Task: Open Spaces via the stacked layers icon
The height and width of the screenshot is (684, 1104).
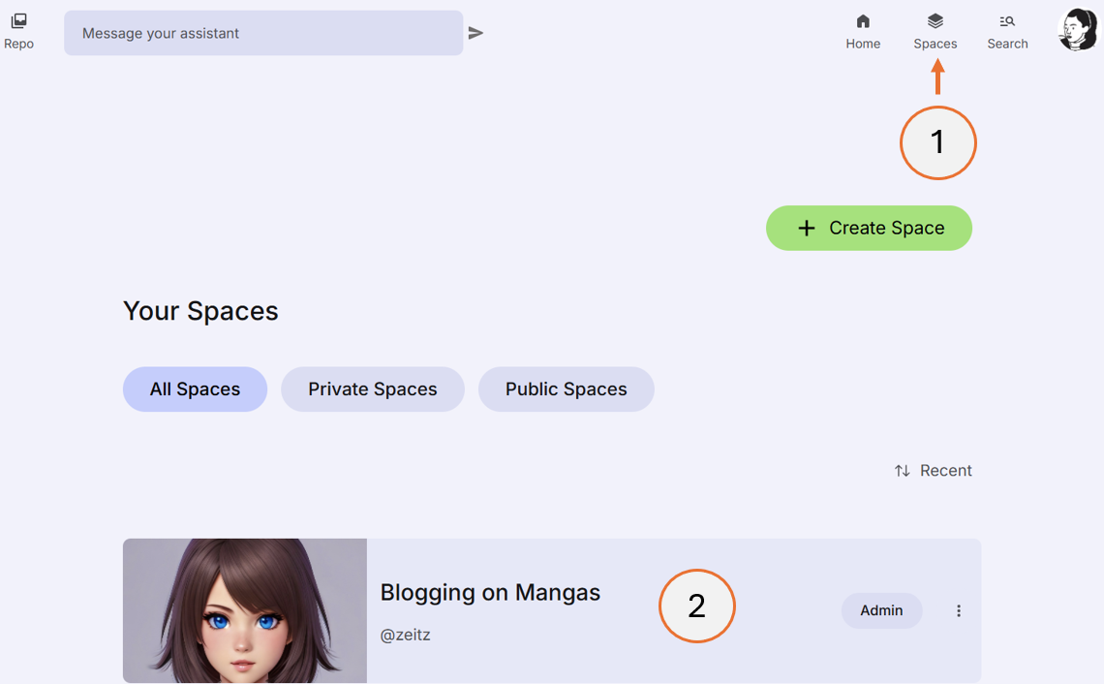Action: pos(935,19)
